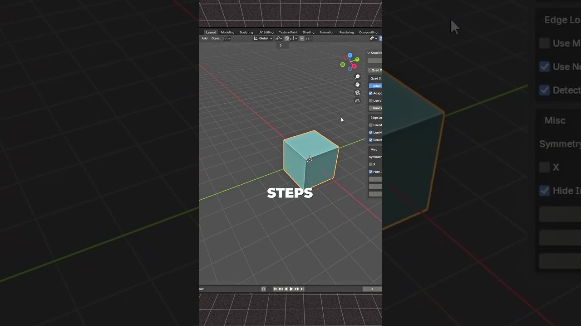Toggle the X checkbox in the blurred enlarged panel

(545, 167)
